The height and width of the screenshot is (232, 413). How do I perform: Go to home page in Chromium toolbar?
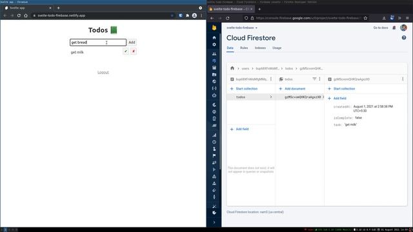click(26, 15)
